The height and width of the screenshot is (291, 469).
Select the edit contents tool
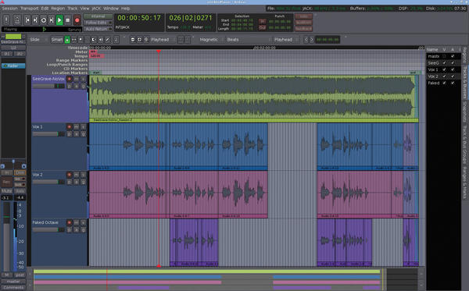click(x=116, y=40)
